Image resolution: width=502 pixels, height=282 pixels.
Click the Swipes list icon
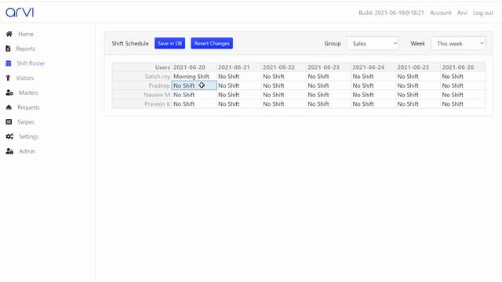coord(9,122)
